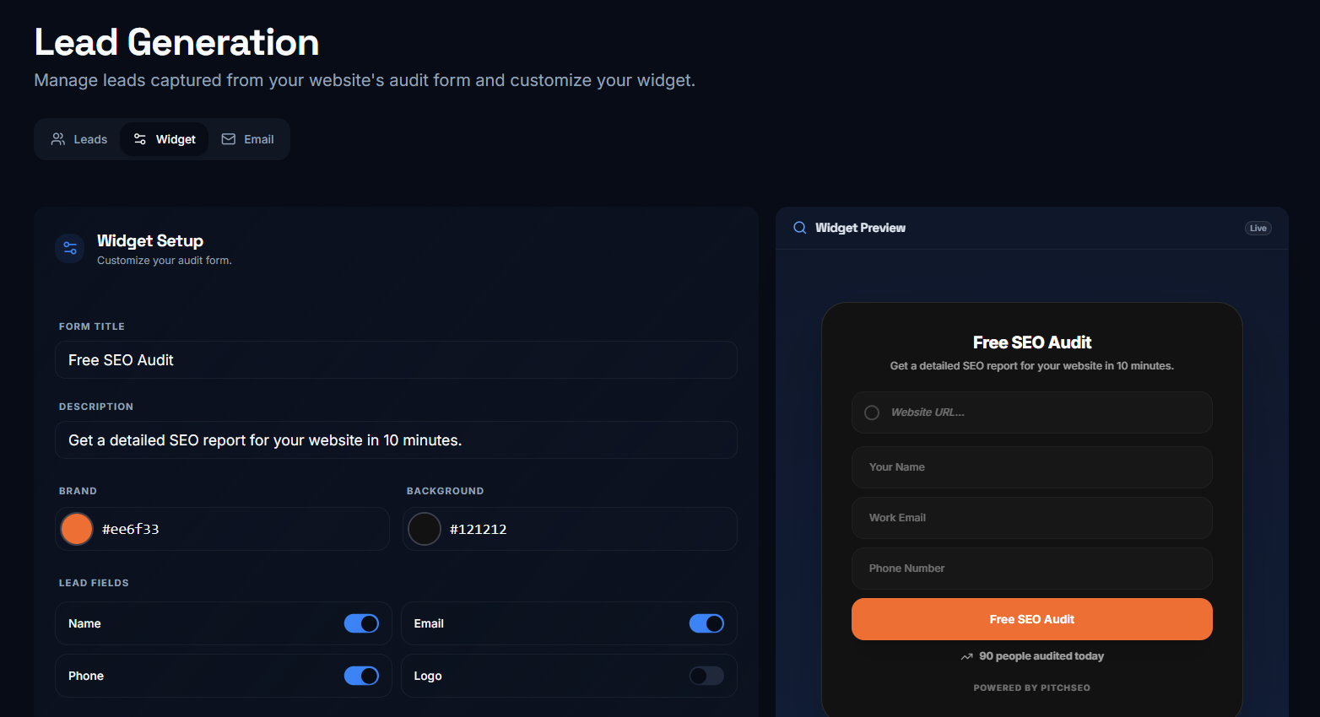Open the dark Background color swatch

coord(425,529)
